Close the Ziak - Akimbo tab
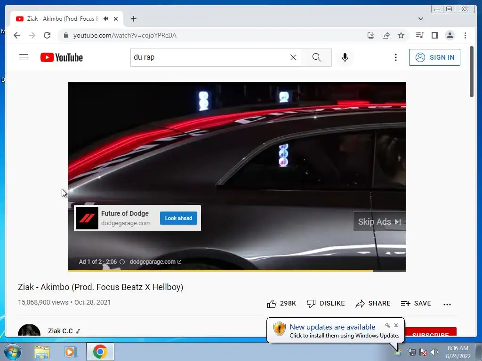 116,19
